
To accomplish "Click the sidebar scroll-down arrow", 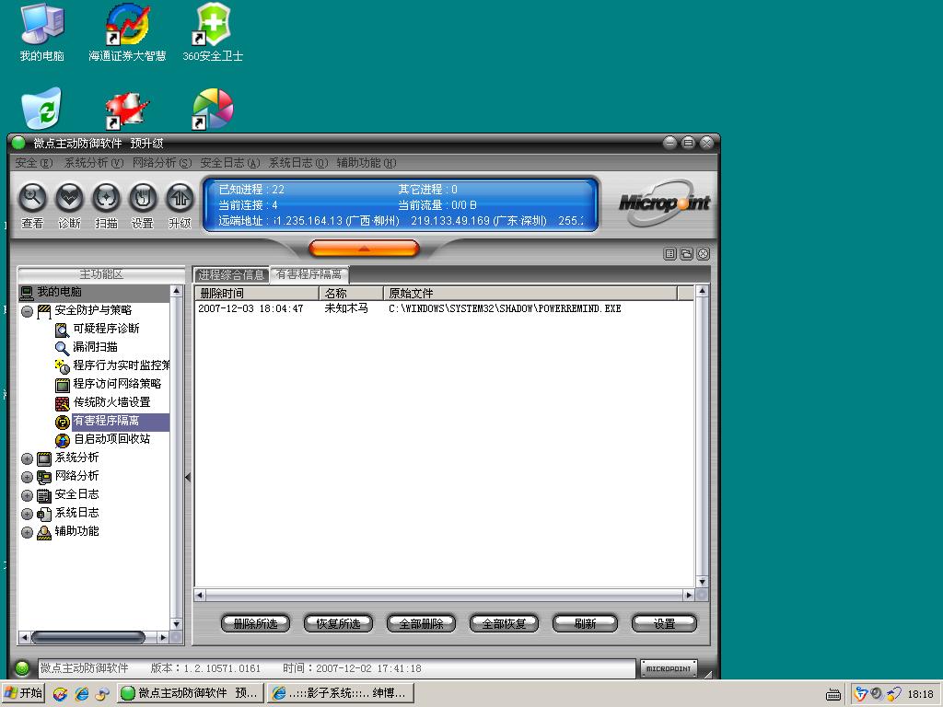I will point(176,624).
